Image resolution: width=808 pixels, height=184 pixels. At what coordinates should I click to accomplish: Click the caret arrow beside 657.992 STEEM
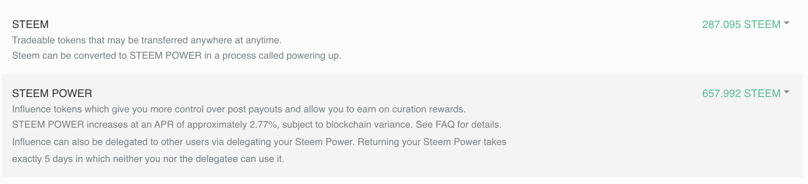pyautogui.click(x=787, y=92)
